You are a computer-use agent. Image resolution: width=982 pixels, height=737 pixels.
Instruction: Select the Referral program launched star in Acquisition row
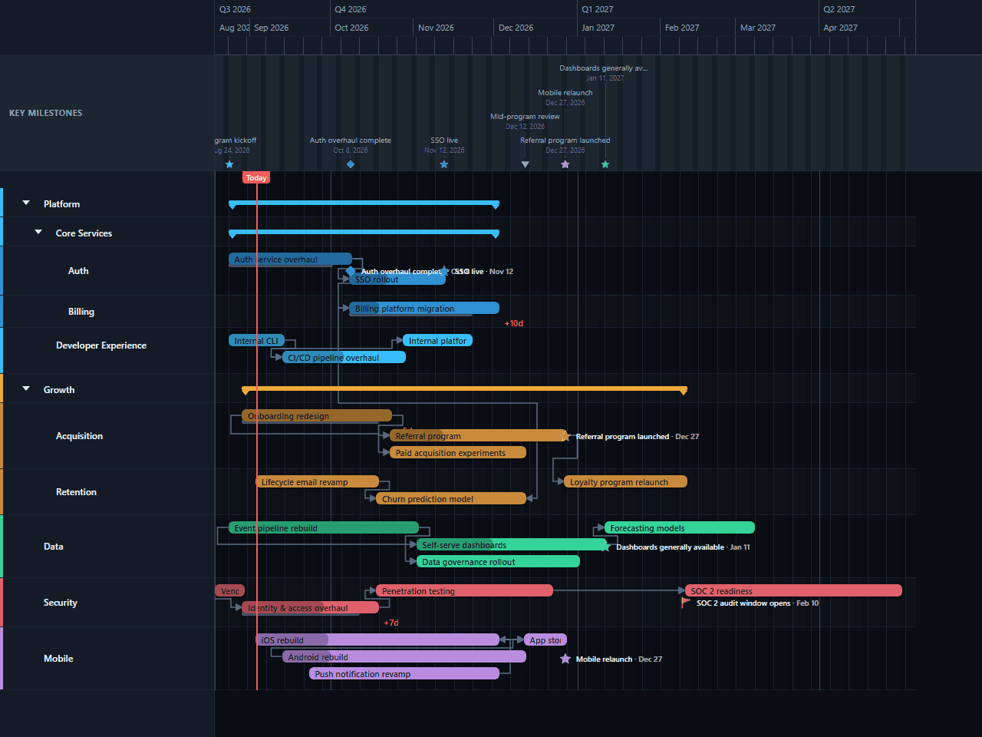tap(565, 436)
